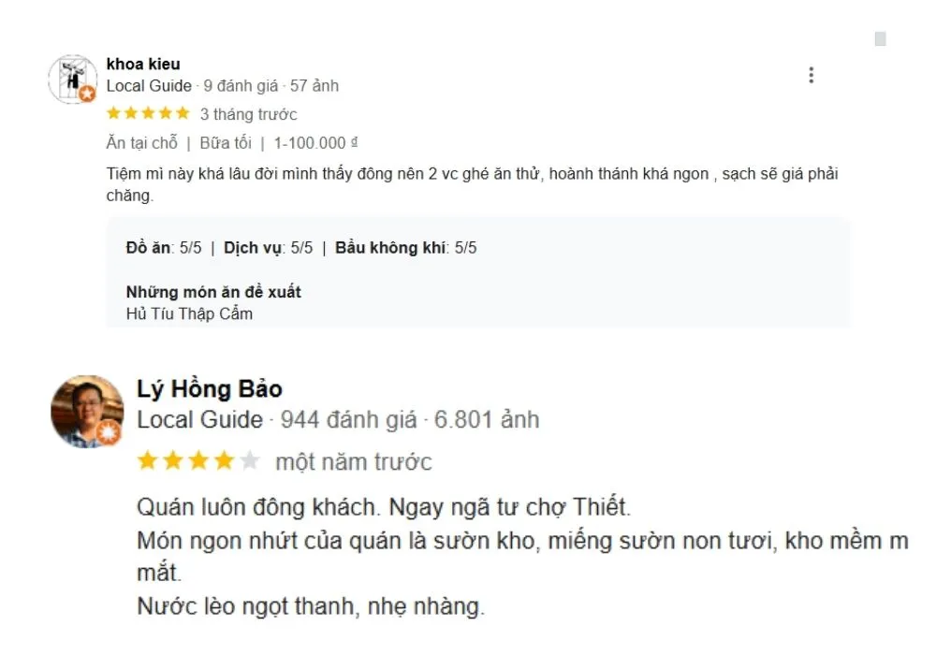The height and width of the screenshot is (655, 936).
Task: Click khoa kieu's profile avatar
Action: (71, 77)
